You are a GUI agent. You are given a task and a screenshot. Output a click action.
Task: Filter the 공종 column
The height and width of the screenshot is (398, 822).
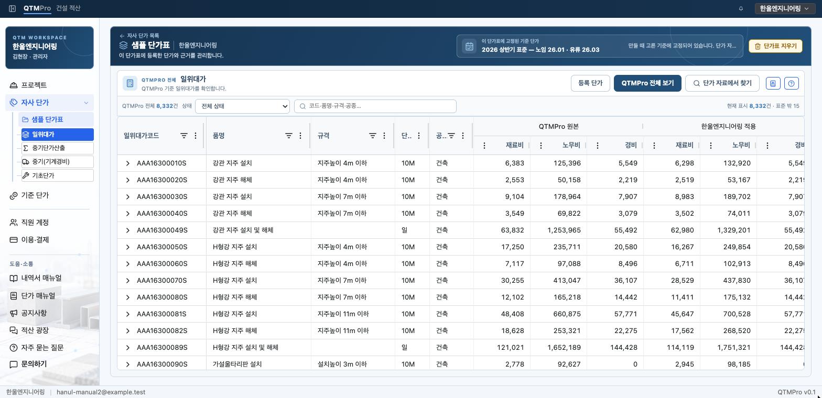tap(451, 136)
